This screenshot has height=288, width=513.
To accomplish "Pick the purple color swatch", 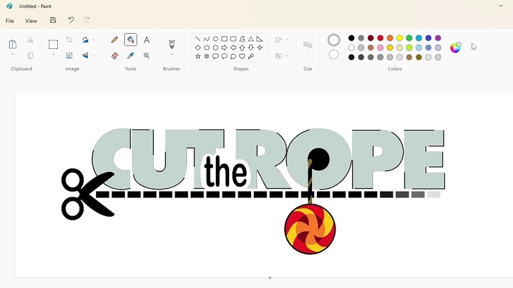I will [438, 38].
